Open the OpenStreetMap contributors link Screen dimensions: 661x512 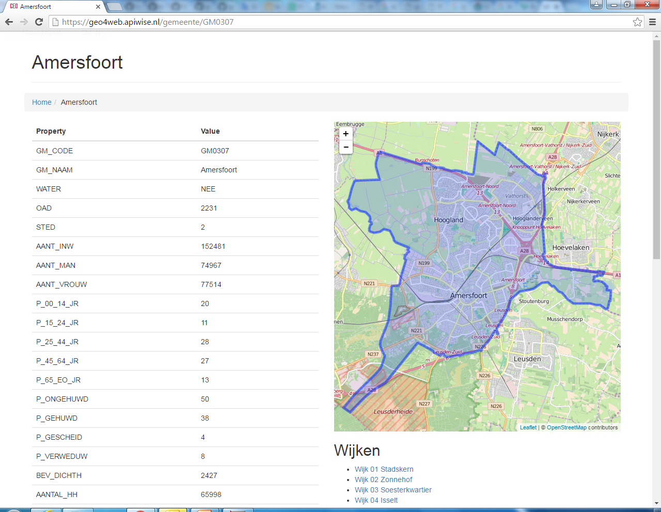[x=566, y=427]
